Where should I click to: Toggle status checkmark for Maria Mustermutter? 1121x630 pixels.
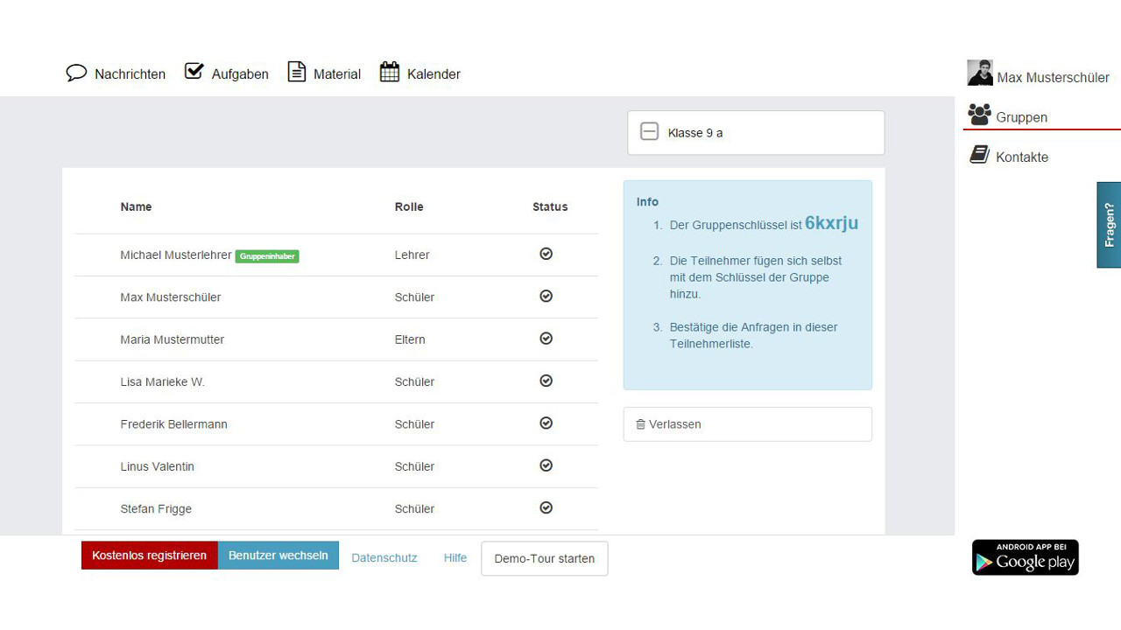(546, 339)
